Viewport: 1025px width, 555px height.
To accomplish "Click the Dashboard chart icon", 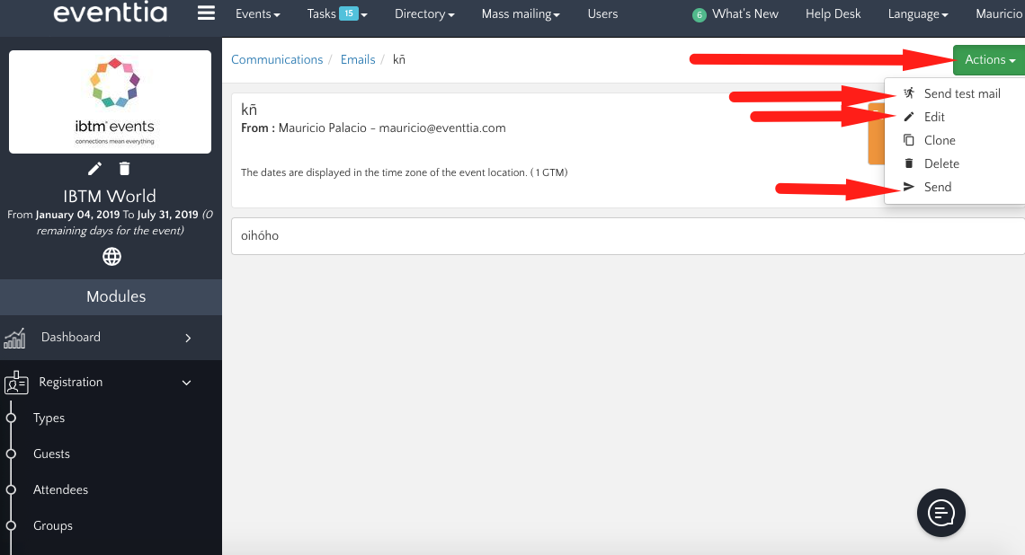I will tap(14, 338).
